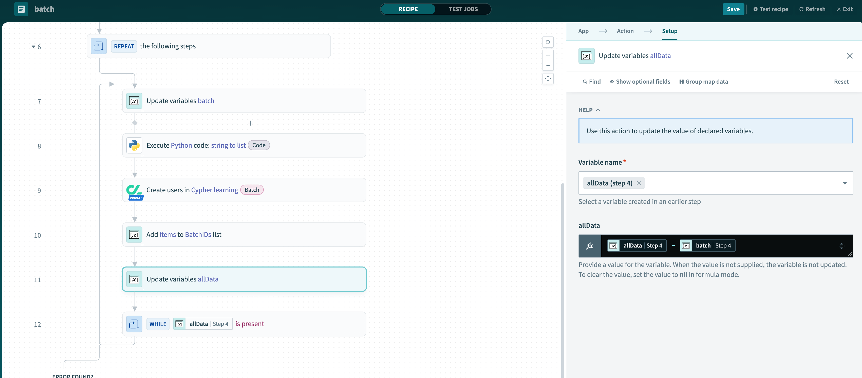The width and height of the screenshot is (862, 378).
Task: Go to the Action tab
Action: point(625,31)
